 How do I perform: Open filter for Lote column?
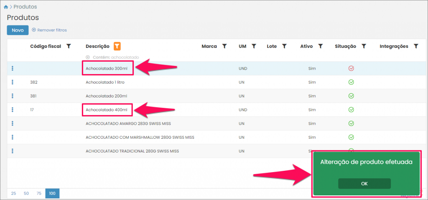tap(284, 46)
